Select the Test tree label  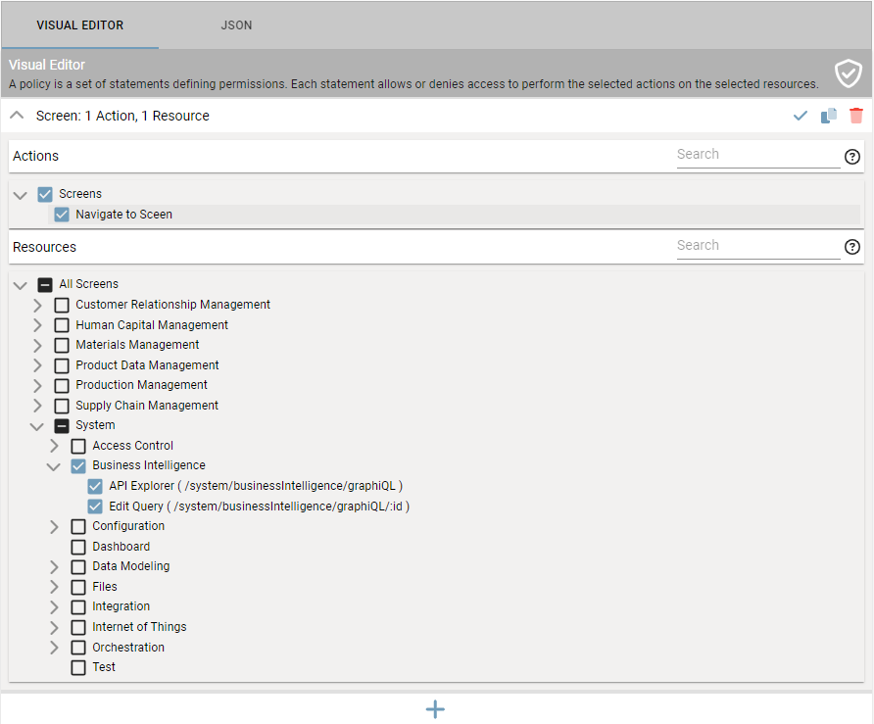(104, 667)
